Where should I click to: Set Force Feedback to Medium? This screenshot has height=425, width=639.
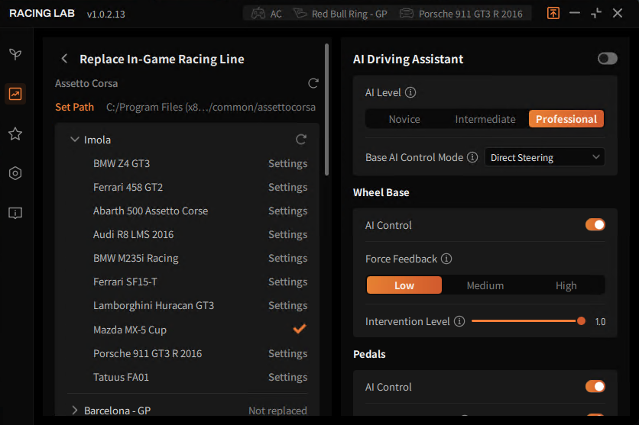pos(485,285)
